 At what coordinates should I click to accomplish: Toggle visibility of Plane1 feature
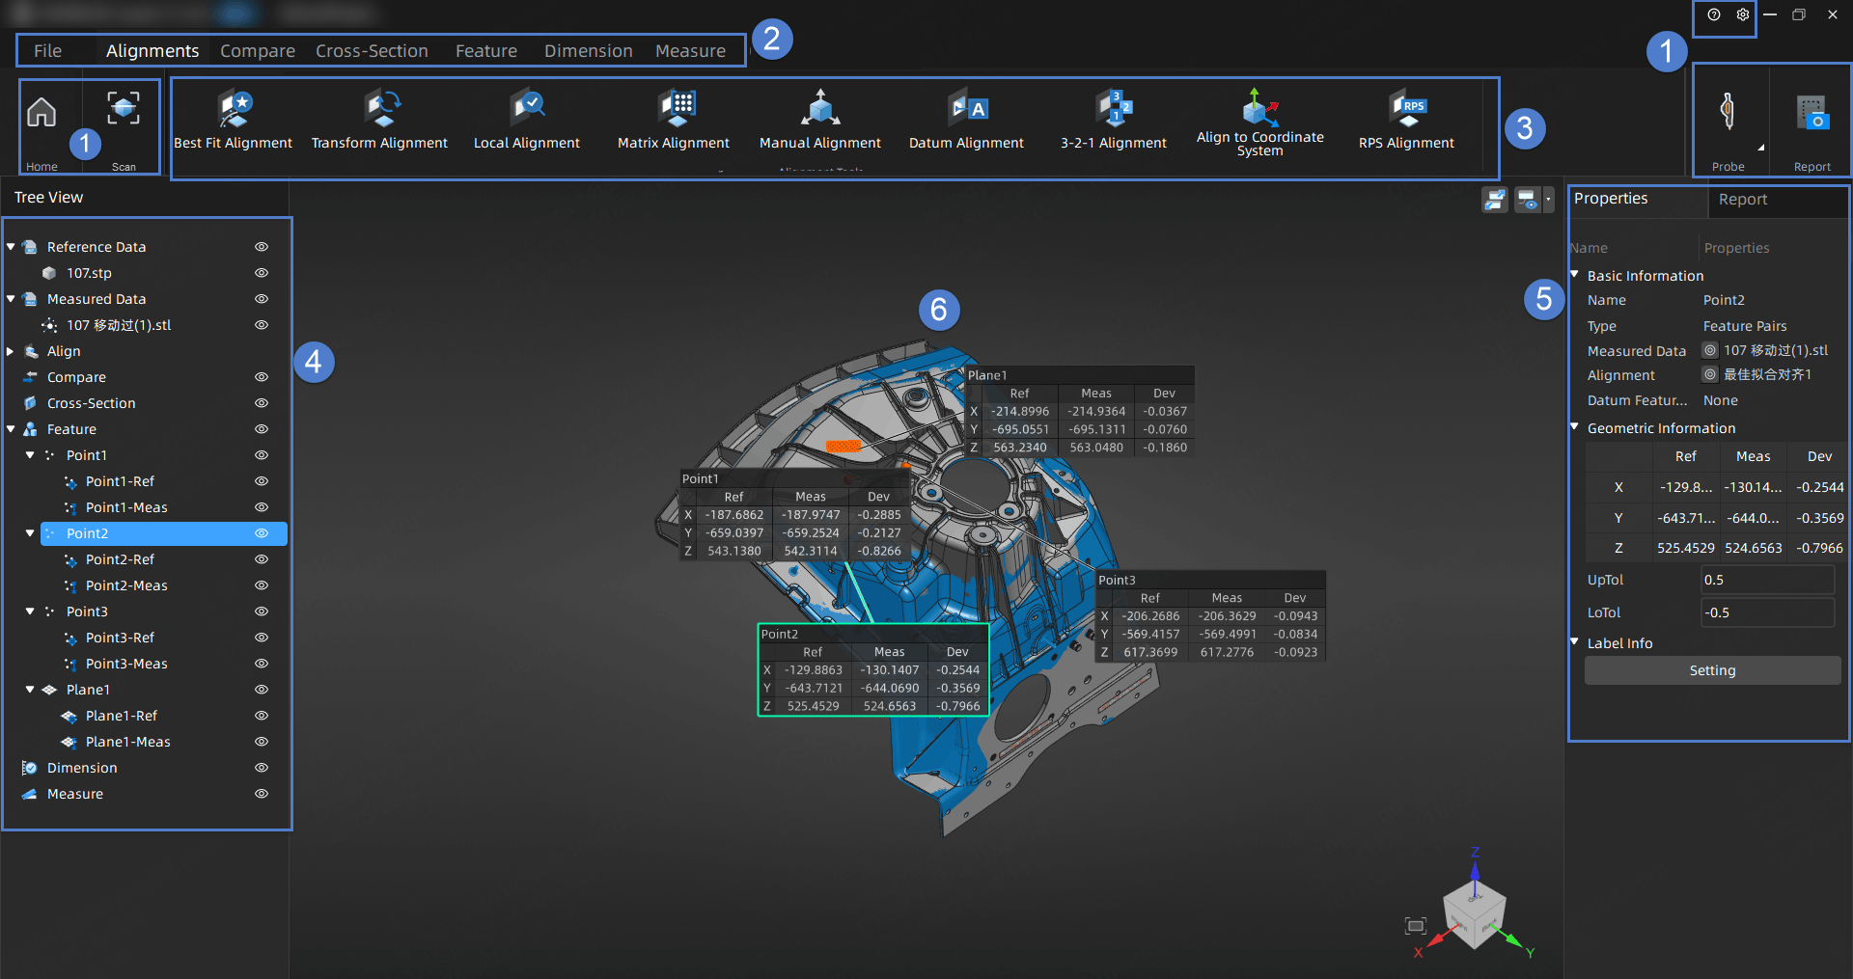tap(262, 690)
